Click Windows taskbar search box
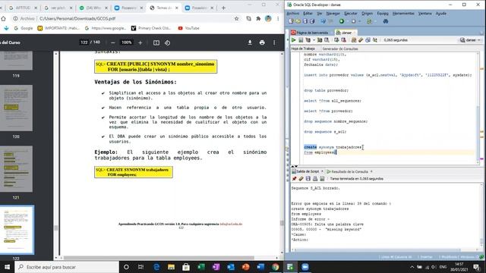Screen dimensions: 486x273 tap(67, 267)
